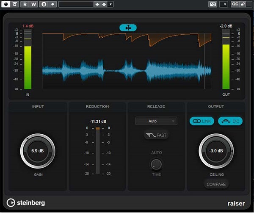Image resolution: width=254 pixels, height=213 pixels.
Task: Adjust the input GAIN knob
Action: point(38,151)
